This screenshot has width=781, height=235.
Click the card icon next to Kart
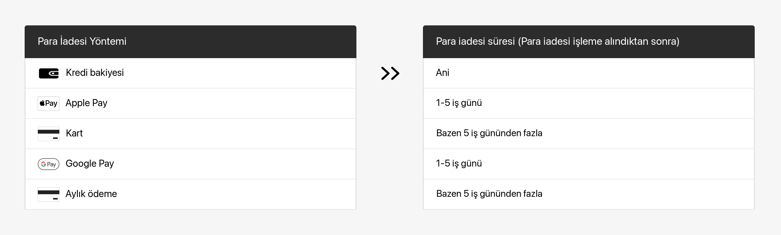(48, 134)
